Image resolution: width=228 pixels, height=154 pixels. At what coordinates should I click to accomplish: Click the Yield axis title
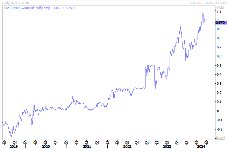tap(220, 7)
